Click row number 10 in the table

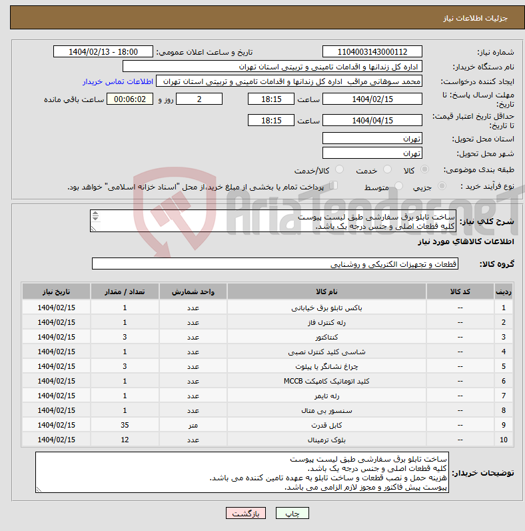pos(504,440)
